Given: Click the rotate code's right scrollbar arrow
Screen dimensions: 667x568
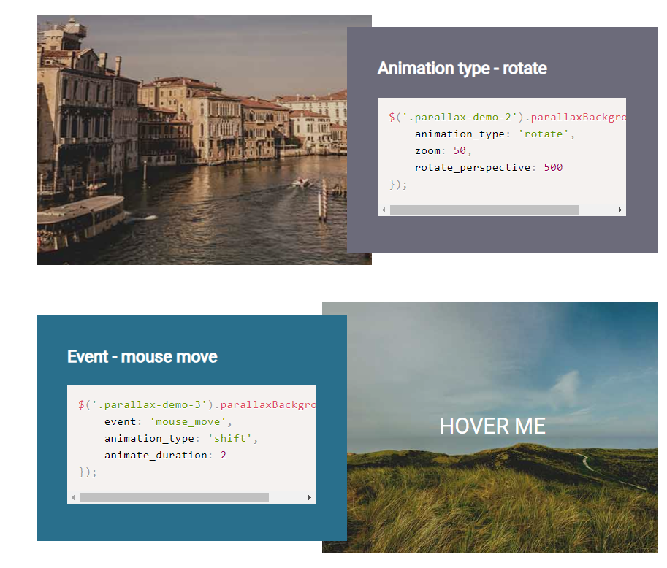Looking at the screenshot, I should pos(620,210).
